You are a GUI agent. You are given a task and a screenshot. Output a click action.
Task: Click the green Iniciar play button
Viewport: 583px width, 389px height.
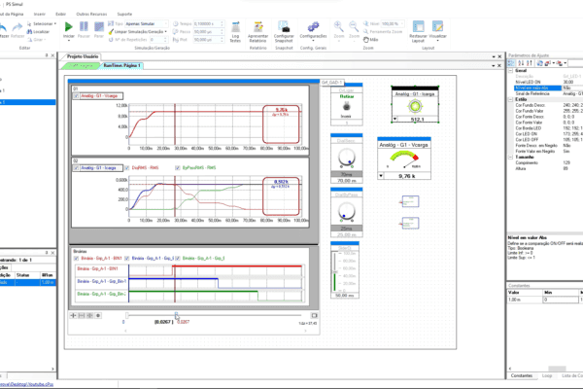pos(68,28)
